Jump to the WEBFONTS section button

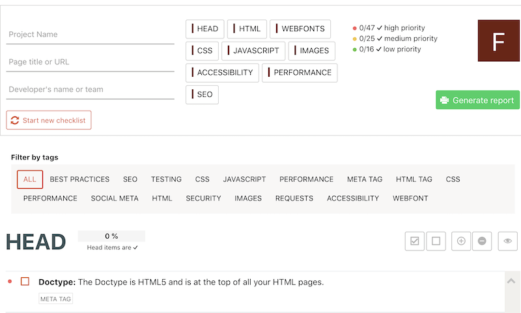coord(300,29)
